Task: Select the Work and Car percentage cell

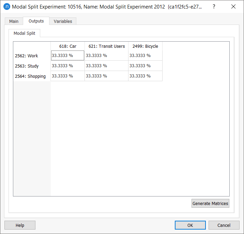Action: click(x=67, y=56)
